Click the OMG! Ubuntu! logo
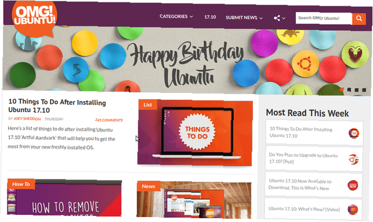Image resolution: width=373 pixels, height=222 pixels. 34,18
